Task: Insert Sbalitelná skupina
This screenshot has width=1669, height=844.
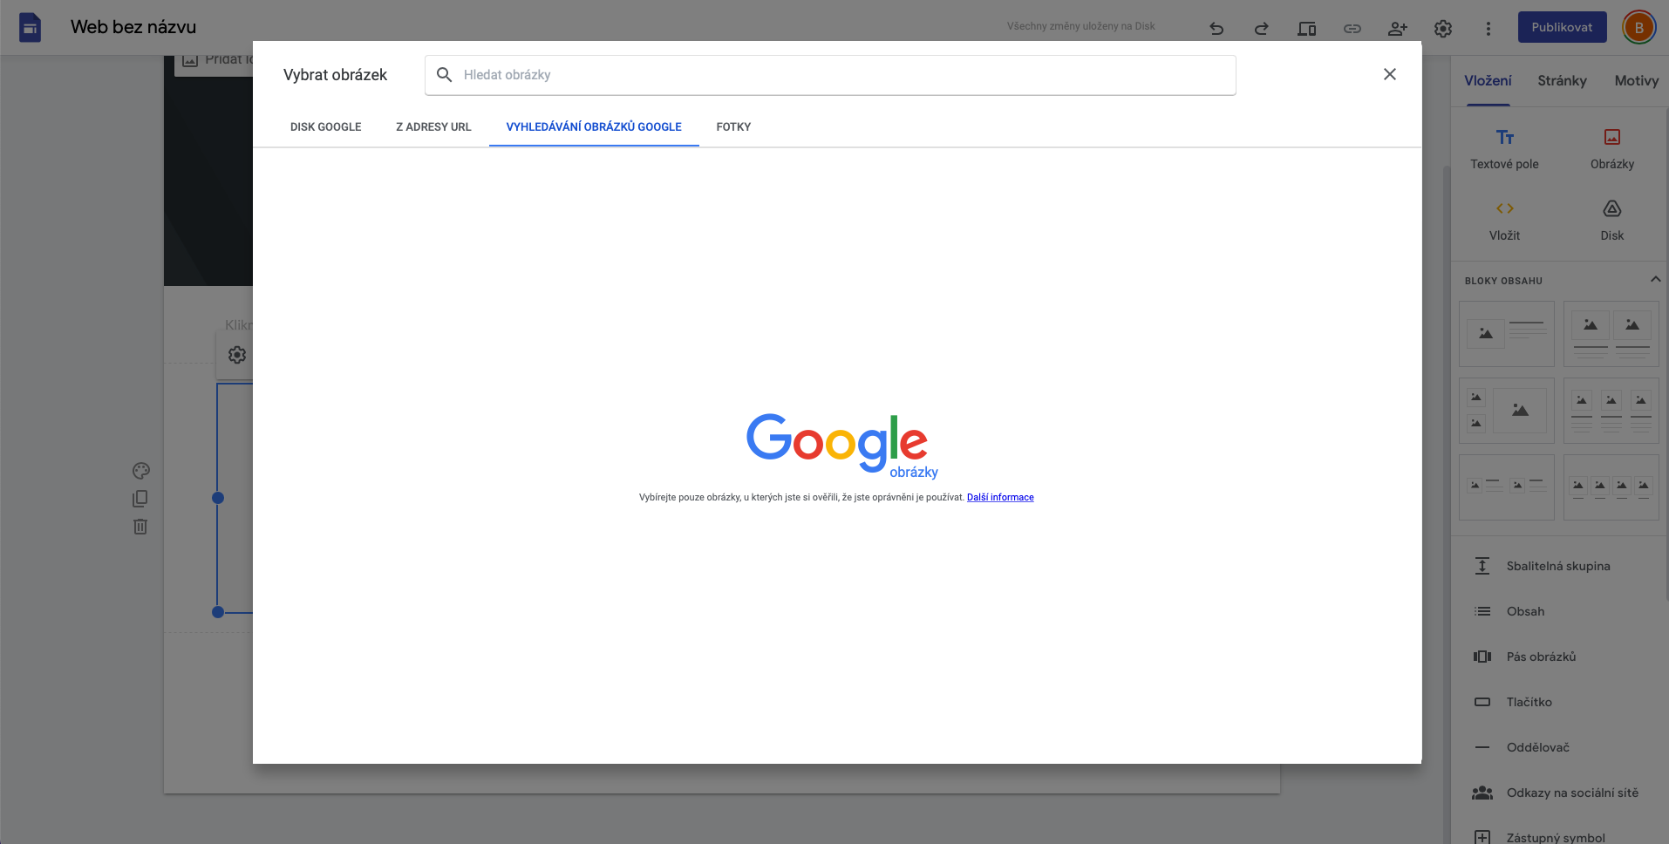Action: pyautogui.click(x=1559, y=566)
